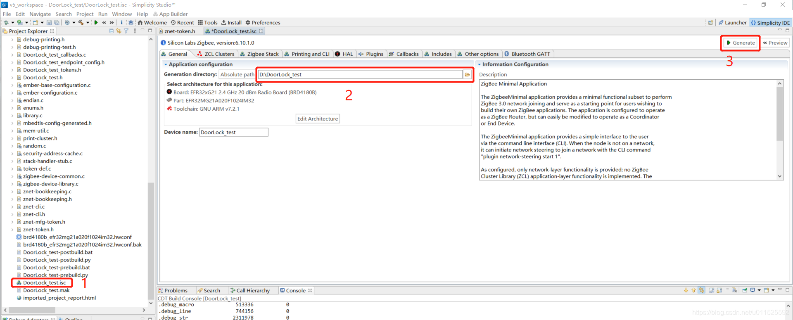
Task: Switch to the Plugins tab
Action: coord(371,54)
